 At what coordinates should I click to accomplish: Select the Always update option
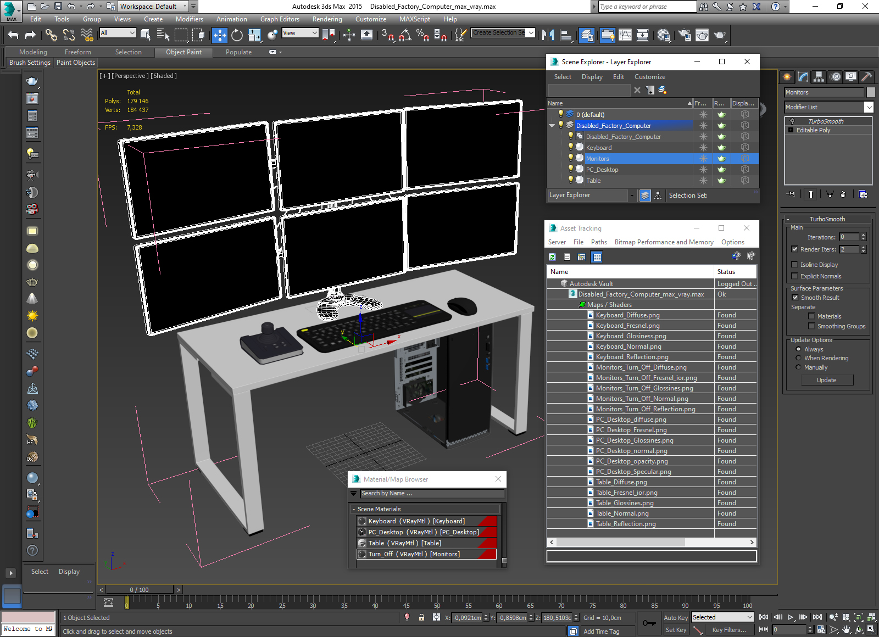(x=798, y=349)
